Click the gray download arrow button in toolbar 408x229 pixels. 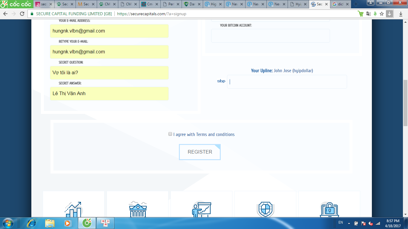[x=389, y=14]
